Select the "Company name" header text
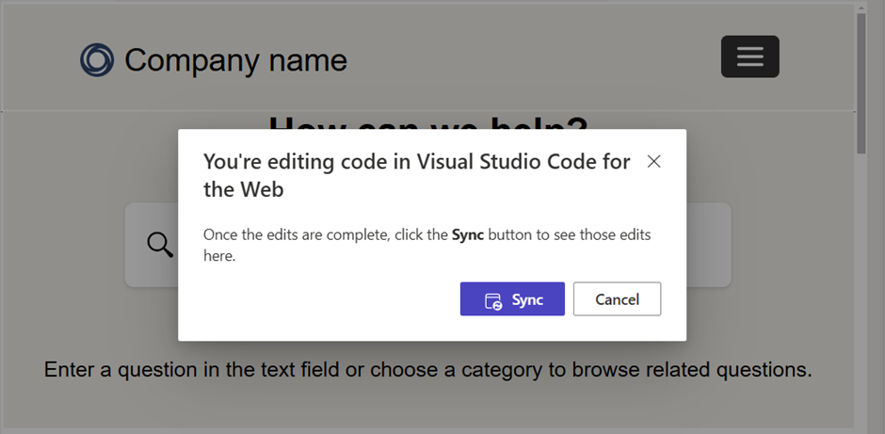 [x=235, y=60]
